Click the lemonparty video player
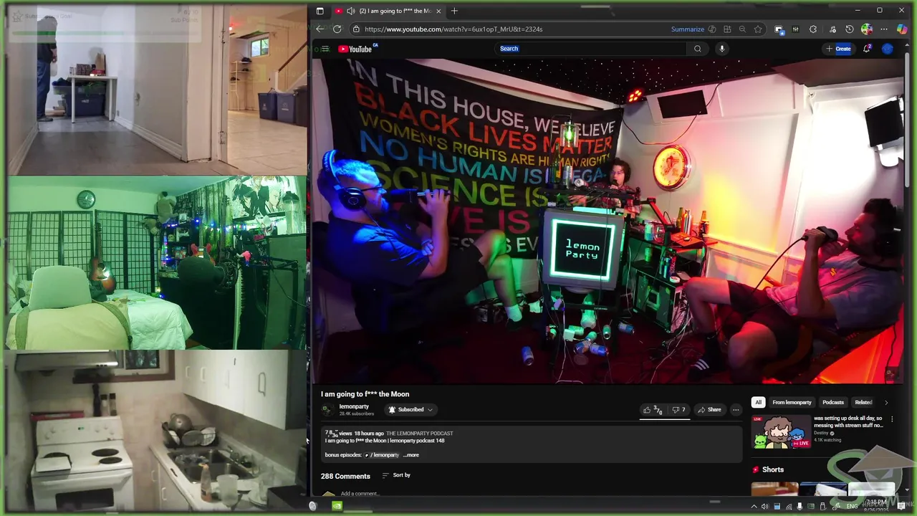917x516 pixels. pos(608,221)
